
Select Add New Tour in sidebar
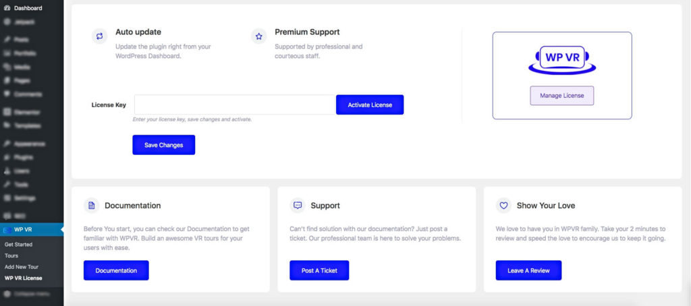point(22,267)
